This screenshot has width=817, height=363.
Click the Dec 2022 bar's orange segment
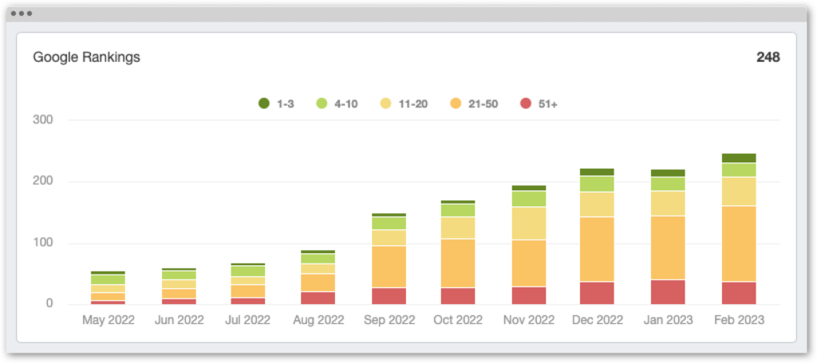point(597,249)
